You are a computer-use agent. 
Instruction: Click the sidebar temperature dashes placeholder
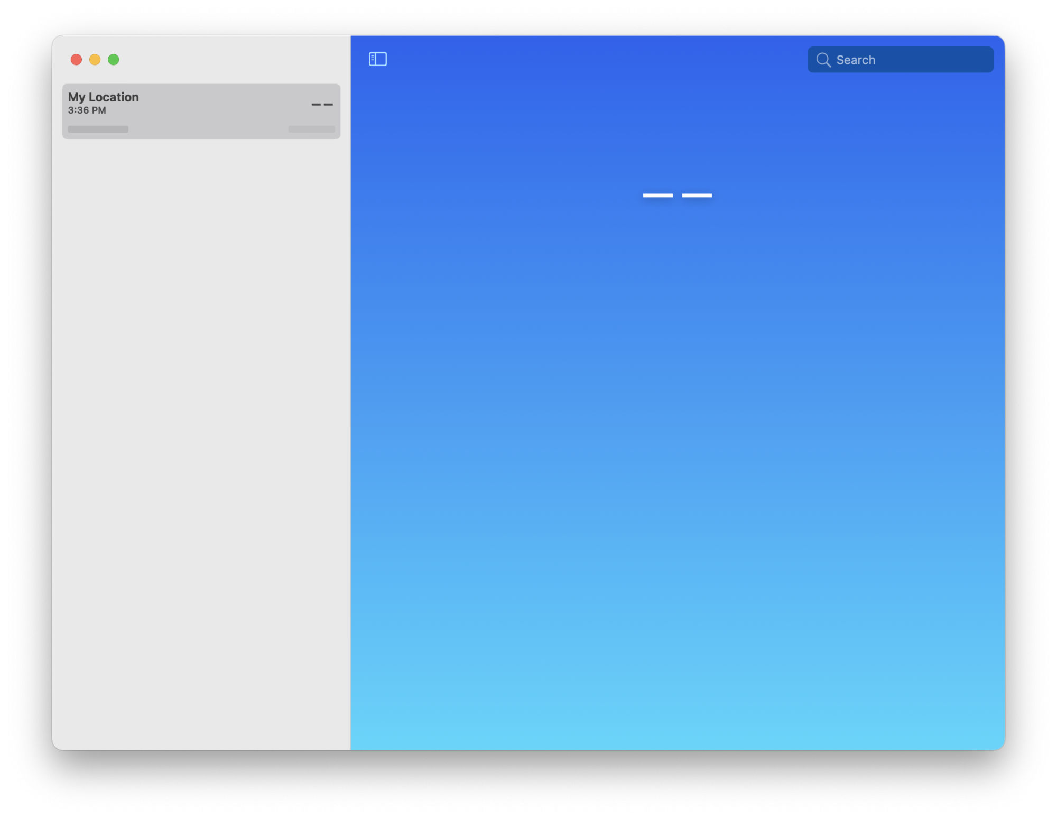[x=322, y=105]
